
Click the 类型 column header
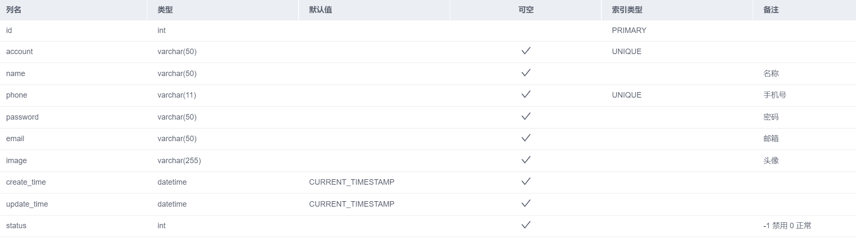pyautogui.click(x=165, y=10)
